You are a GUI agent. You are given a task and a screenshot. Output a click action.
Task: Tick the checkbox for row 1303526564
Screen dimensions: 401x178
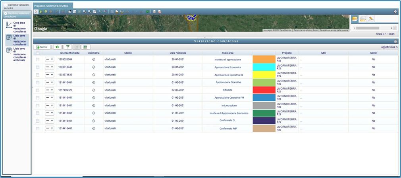point(38,60)
